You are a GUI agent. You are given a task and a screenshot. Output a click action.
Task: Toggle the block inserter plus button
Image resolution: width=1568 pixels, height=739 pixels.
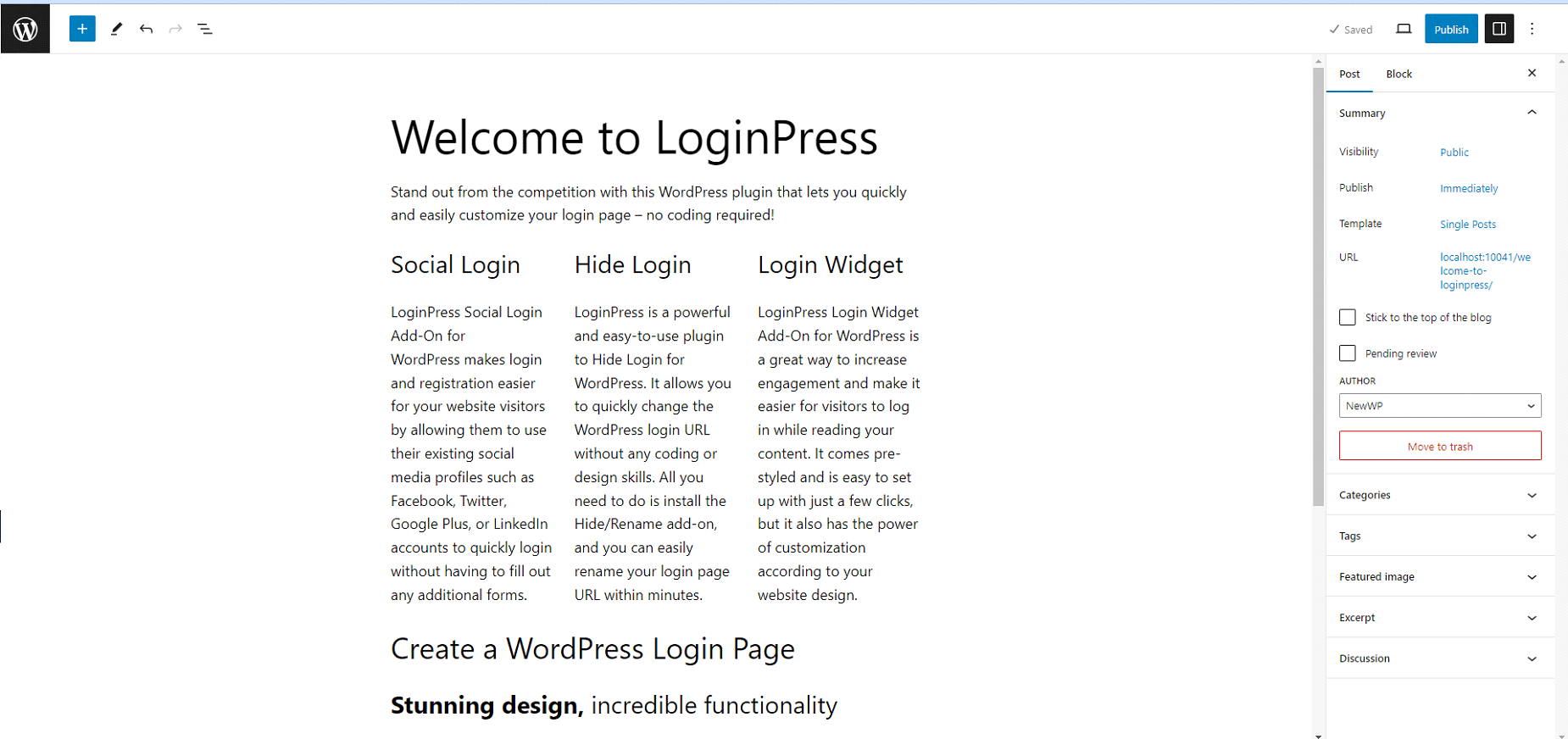pyautogui.click(x=82, y=29)
